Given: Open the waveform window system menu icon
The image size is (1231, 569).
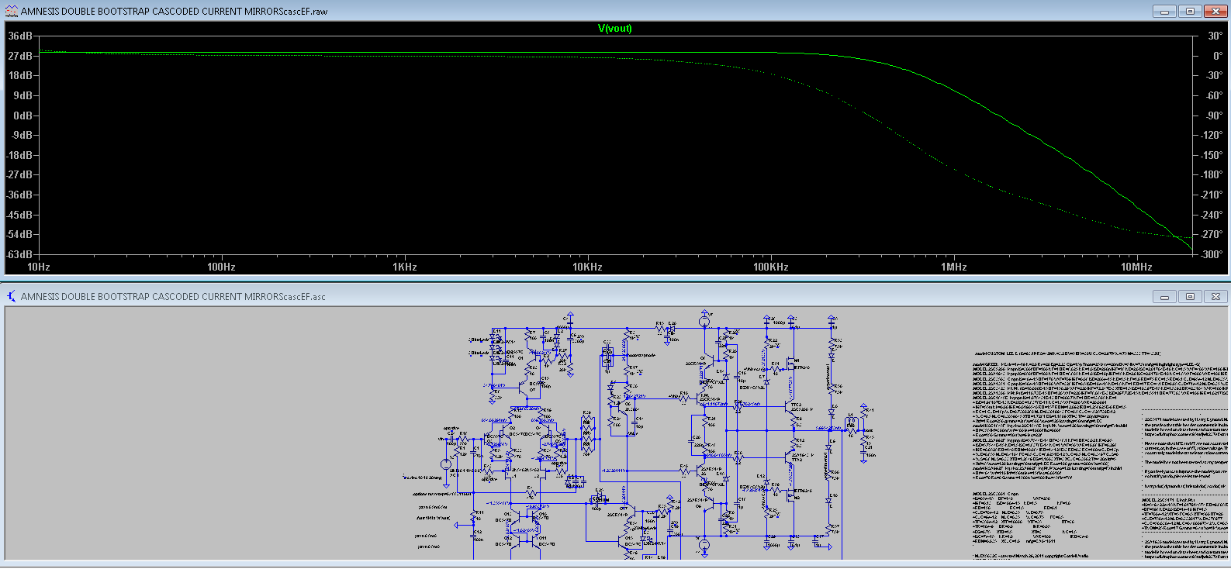Looking at the screenshot, I should pyautogui.click(x=11, y=11).
